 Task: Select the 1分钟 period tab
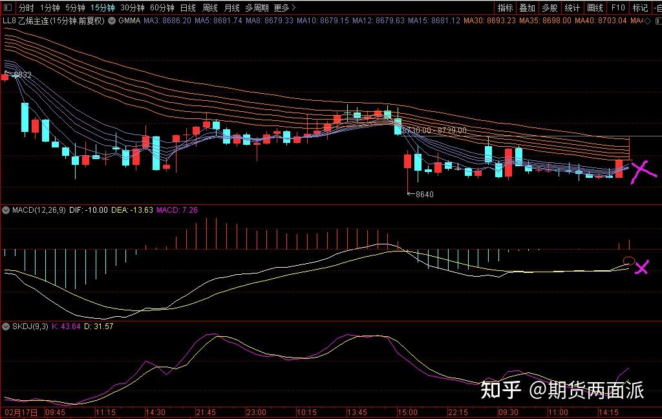pos(50,8)
